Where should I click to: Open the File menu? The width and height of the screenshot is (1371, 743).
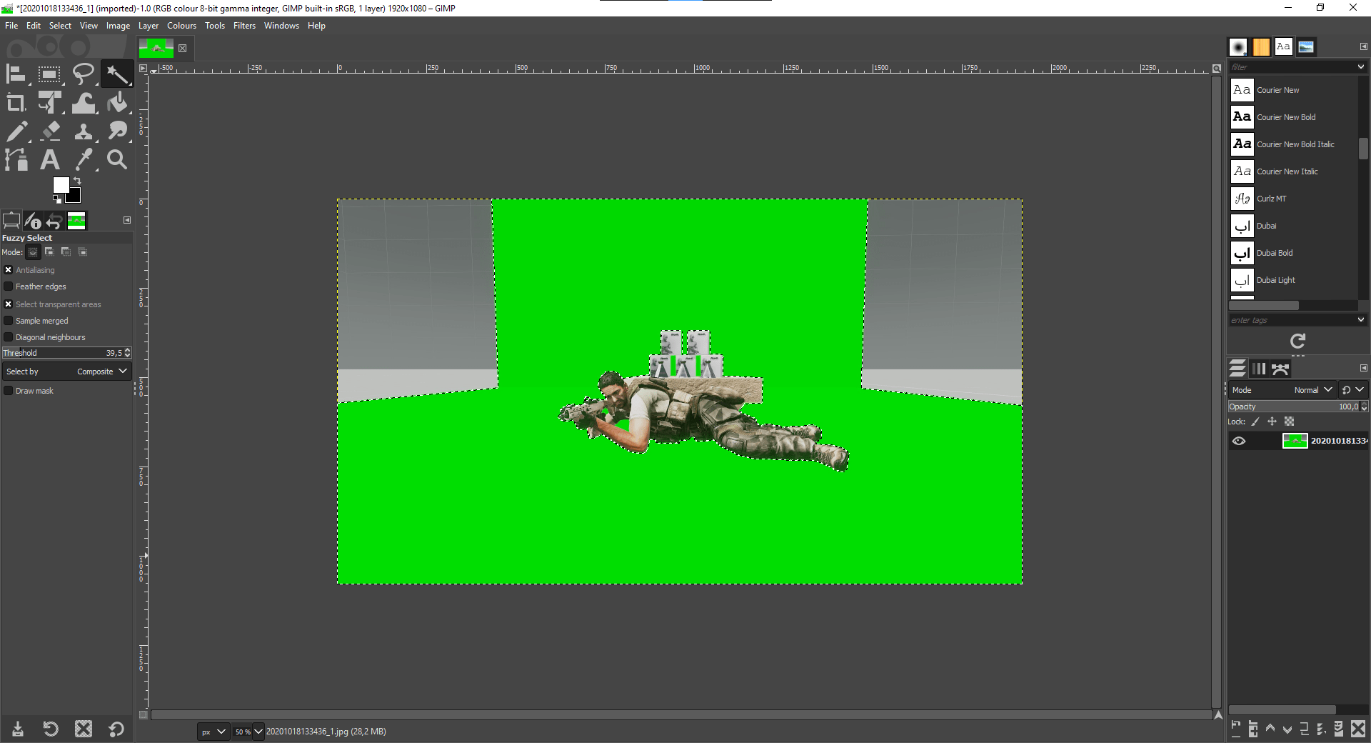[x=11, y=26]
